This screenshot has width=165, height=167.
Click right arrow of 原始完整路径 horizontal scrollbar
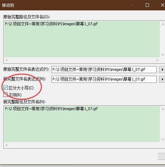[157, 60]
